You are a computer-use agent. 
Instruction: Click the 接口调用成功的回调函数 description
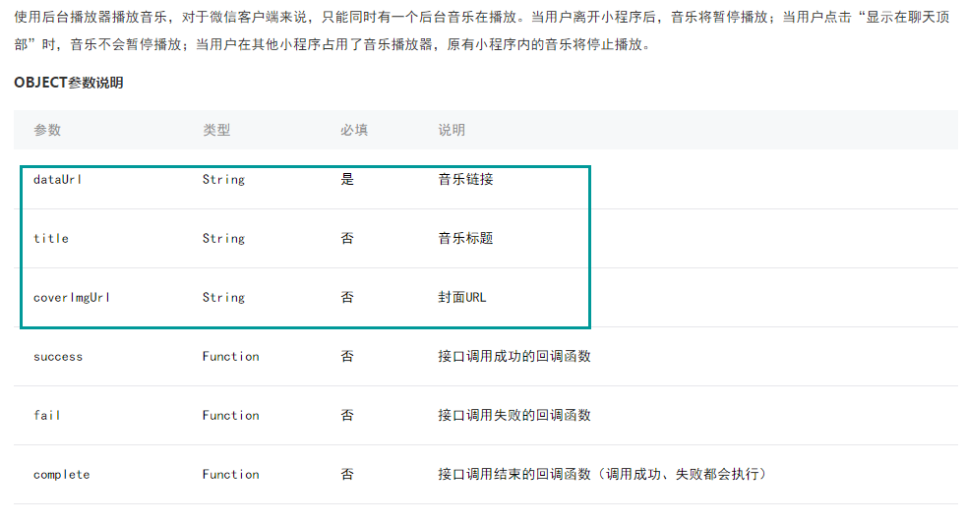514,357
